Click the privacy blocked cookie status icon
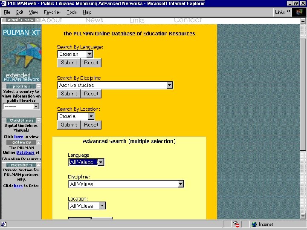 click(236, 224)
